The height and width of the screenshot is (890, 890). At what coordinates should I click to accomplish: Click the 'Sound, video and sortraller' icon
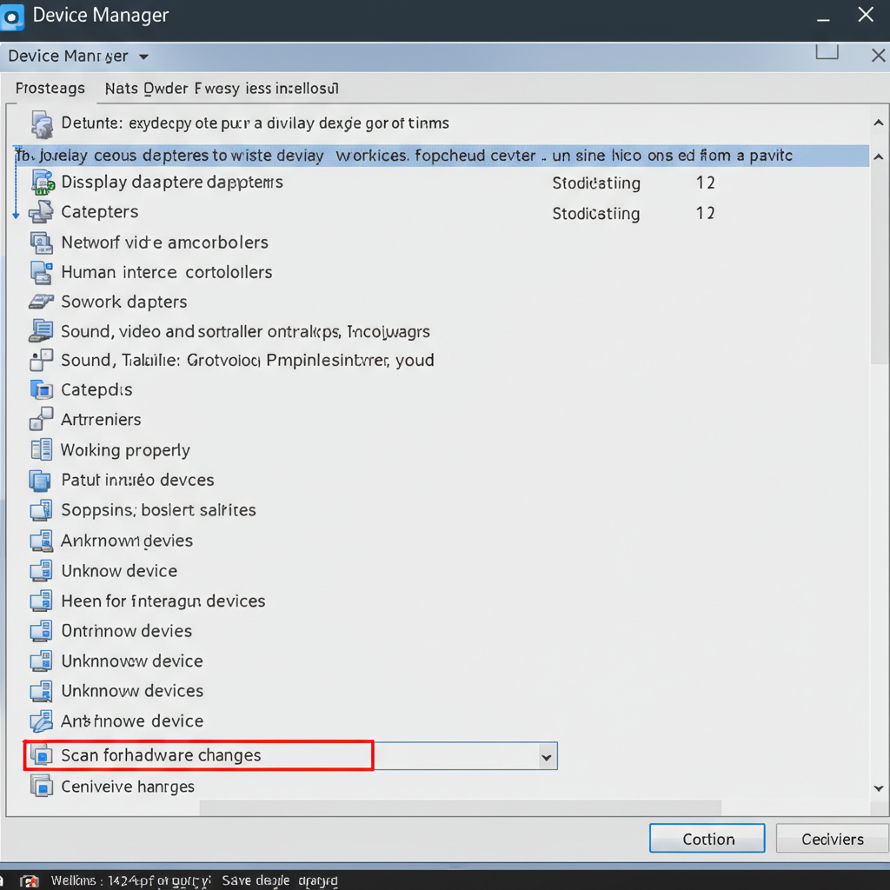[x=41, y=331]
